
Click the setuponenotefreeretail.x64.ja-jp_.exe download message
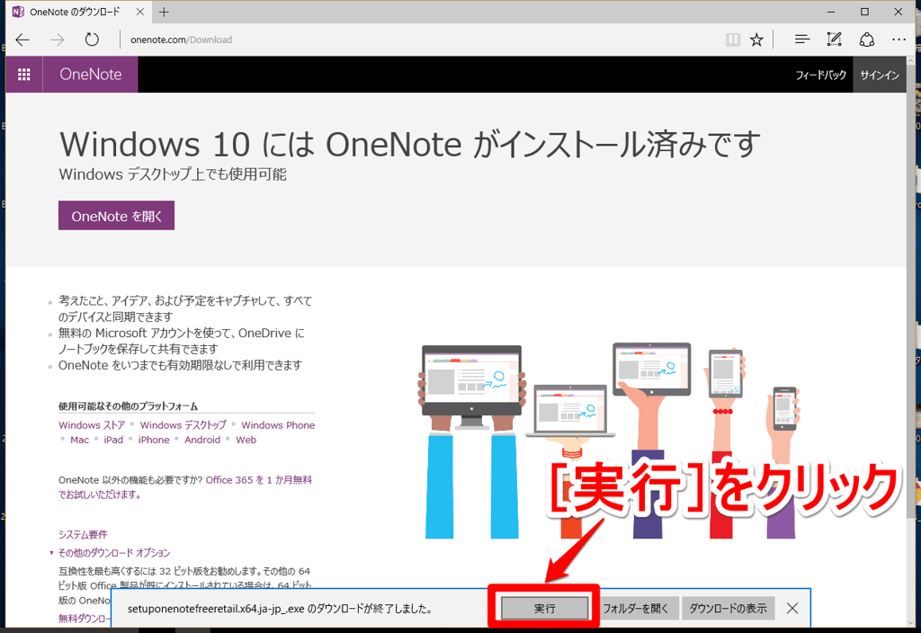(x=281, y=609)
